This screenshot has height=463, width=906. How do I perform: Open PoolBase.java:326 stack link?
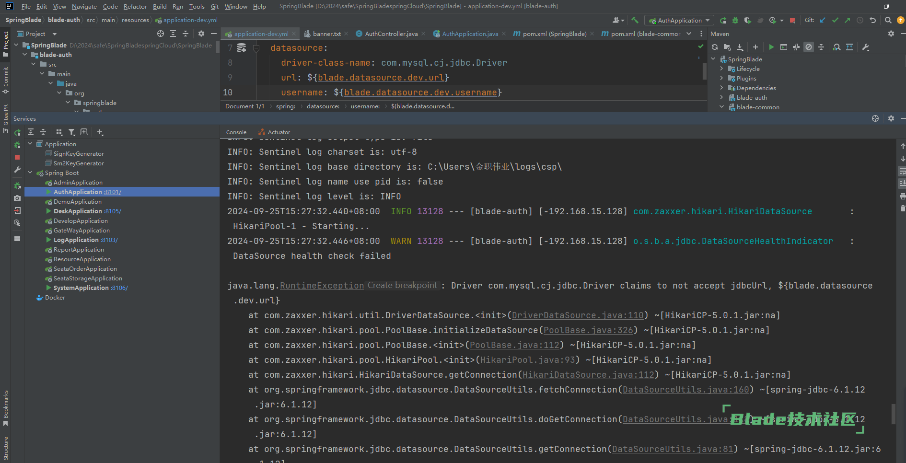(588, 330)
